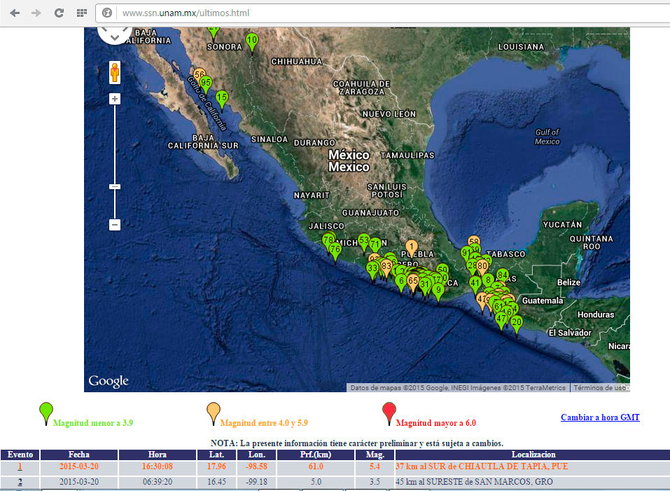This screenshot has height=491, width=670.
Task: Zoom in the map with plus button
Action: [115, 99]
